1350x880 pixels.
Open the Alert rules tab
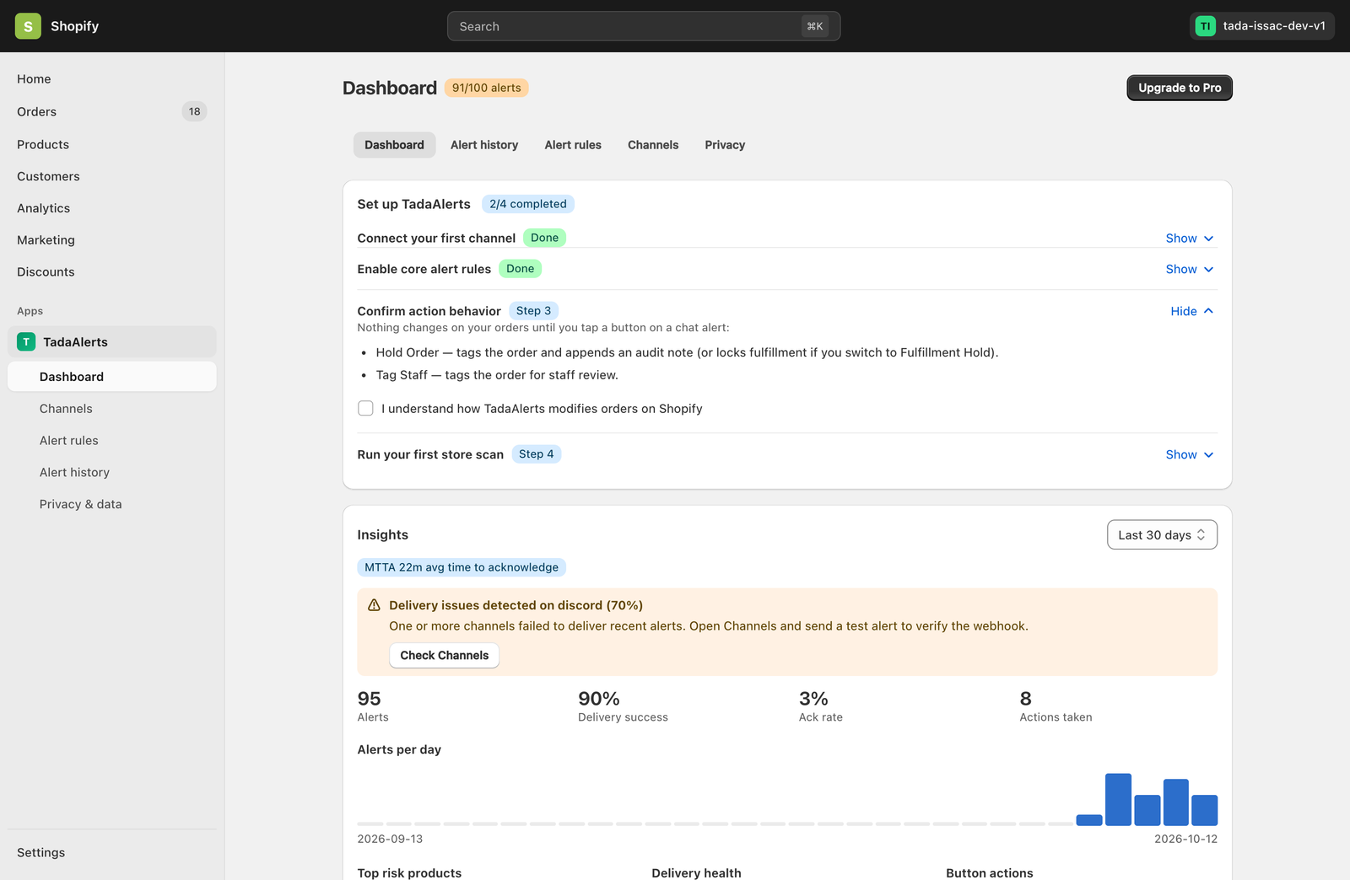[573, 145]
